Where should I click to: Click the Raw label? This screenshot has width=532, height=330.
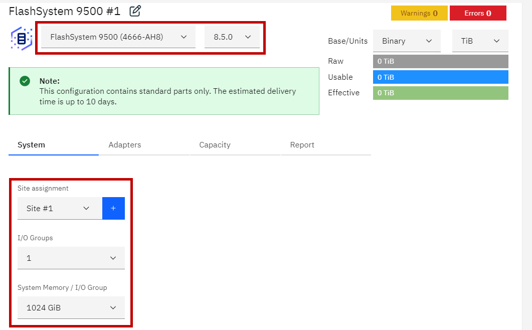(x=335, y=61)
